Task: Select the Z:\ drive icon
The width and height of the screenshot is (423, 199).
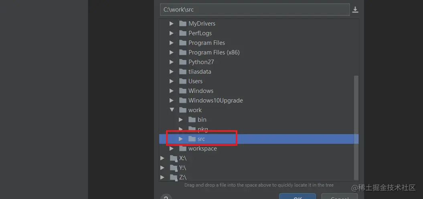Action: [174, 177]
